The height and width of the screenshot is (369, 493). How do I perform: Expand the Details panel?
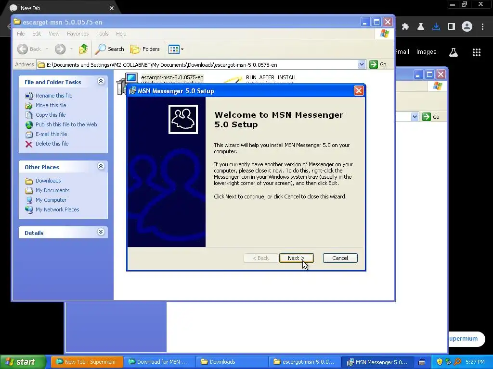101,232
